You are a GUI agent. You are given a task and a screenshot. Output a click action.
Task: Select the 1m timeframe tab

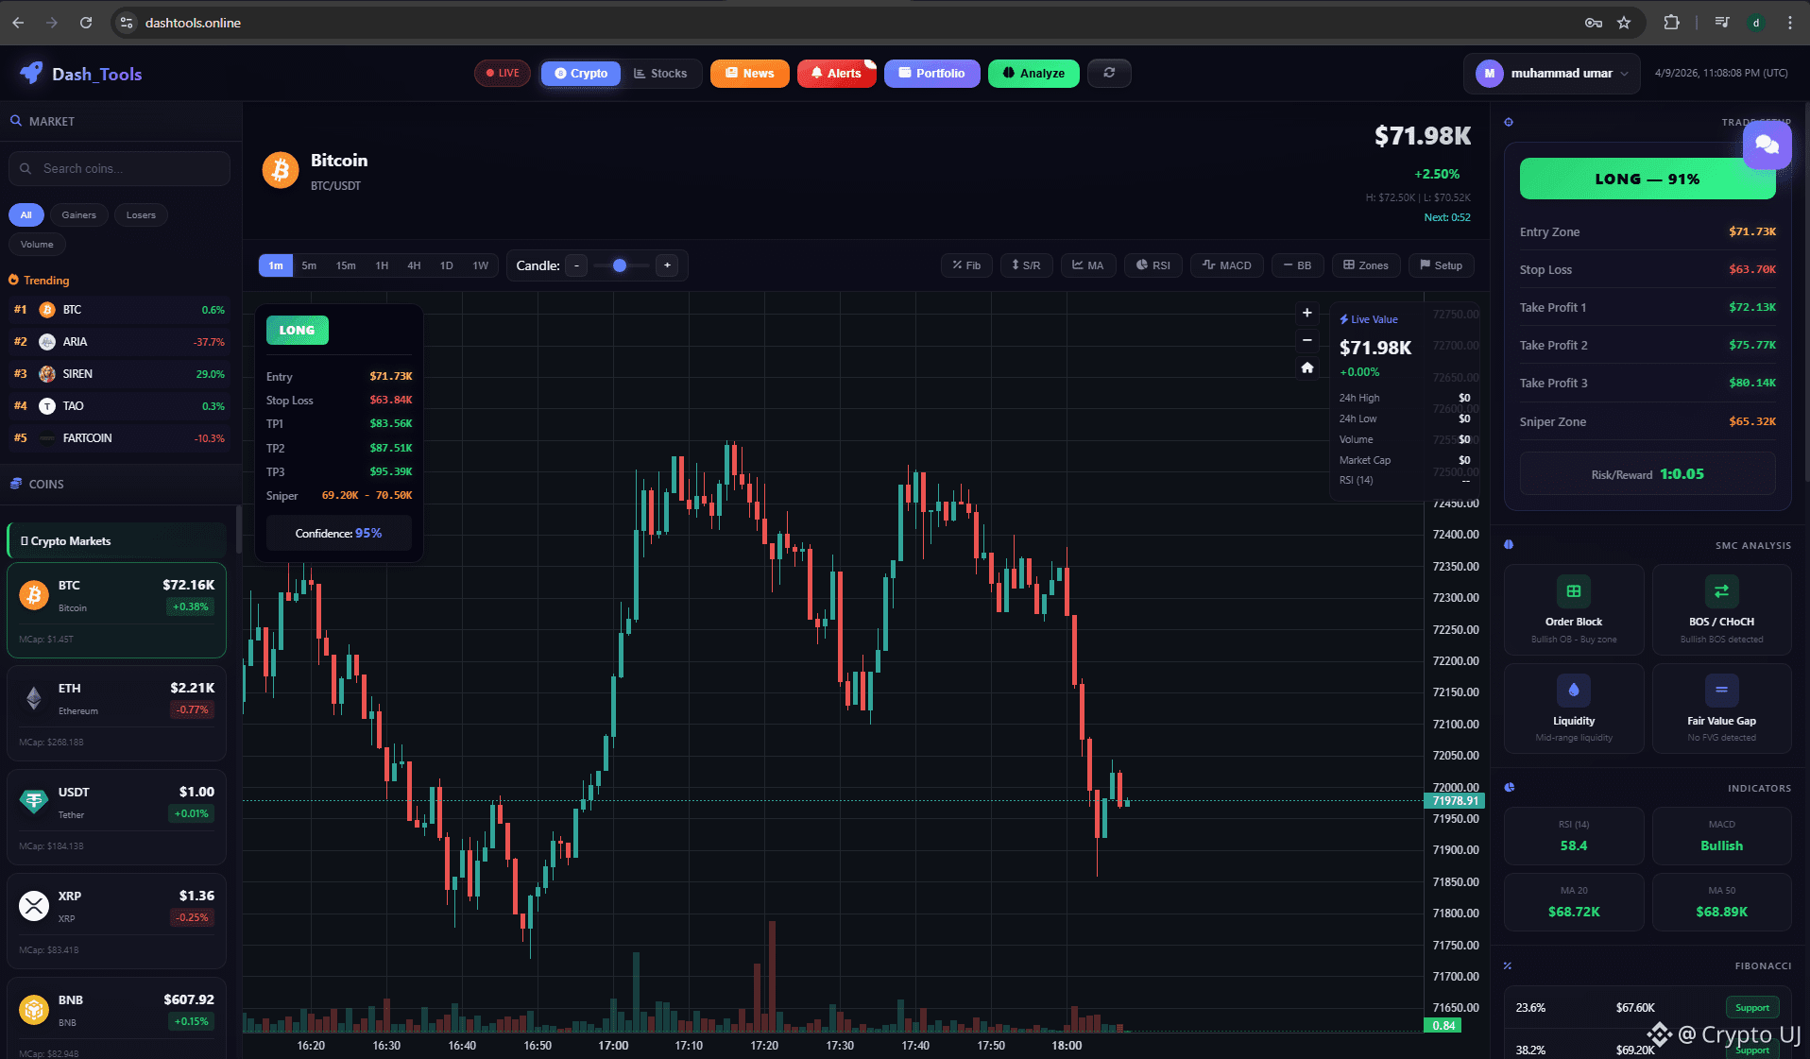click(276, 265)
